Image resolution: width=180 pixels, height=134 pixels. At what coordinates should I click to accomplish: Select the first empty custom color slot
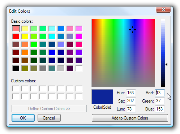(16, 88)
